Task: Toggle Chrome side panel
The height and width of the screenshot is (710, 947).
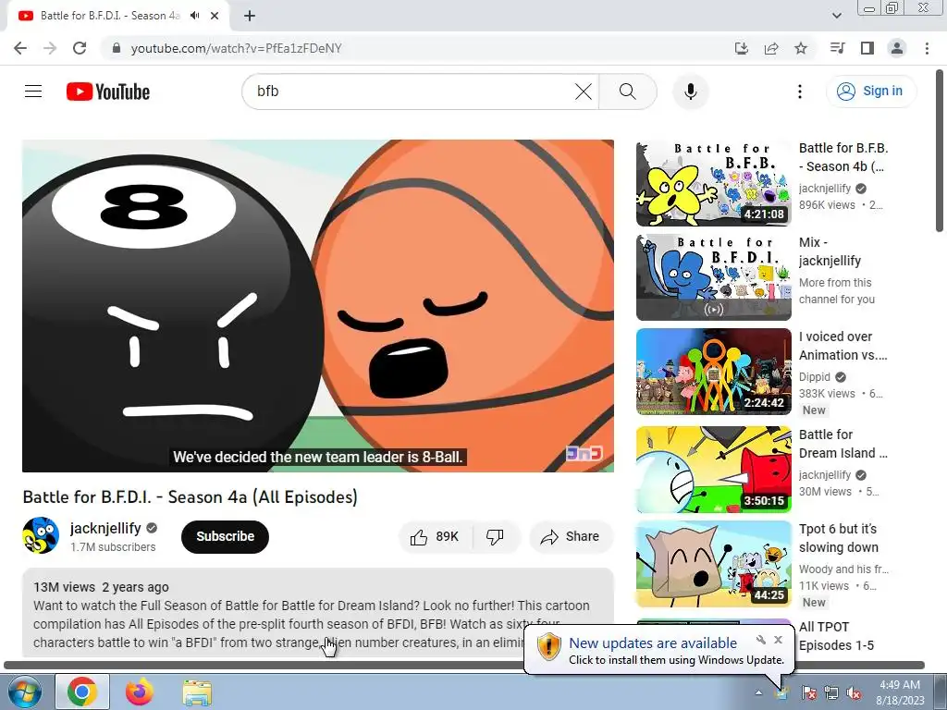Action: [867, 48]
